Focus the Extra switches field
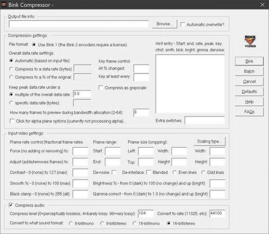Image resolution: width=269 pixels, height=234 pixels. click(205, 120)
